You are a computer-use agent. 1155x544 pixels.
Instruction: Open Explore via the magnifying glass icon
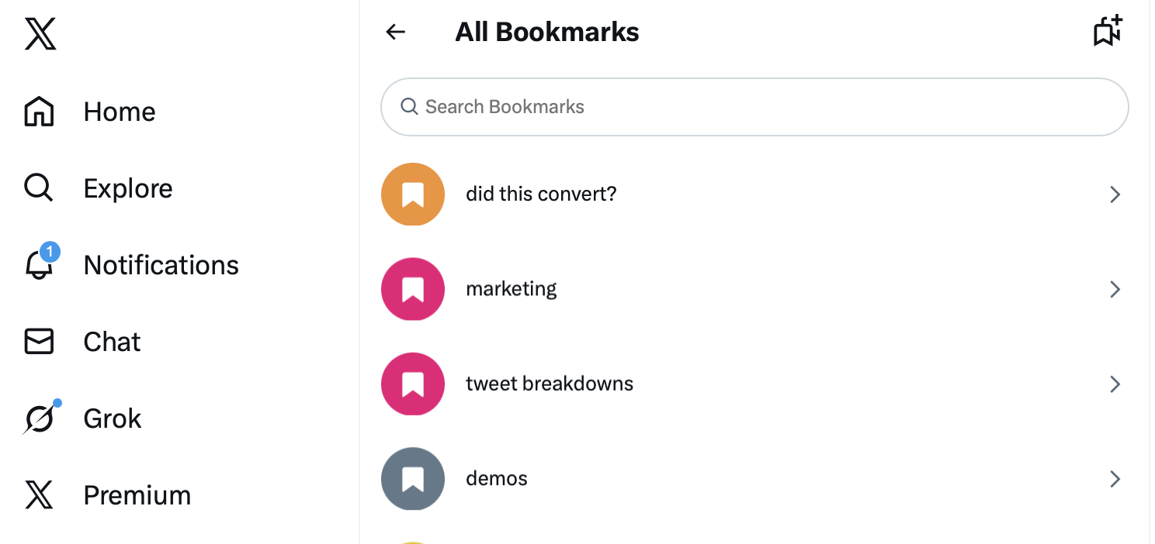(37, 188)
